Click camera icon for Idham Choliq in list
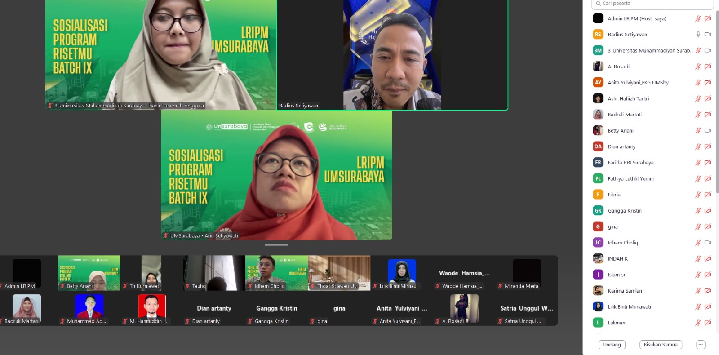Screen dimensions: 719x355 [x=708, y=243]
